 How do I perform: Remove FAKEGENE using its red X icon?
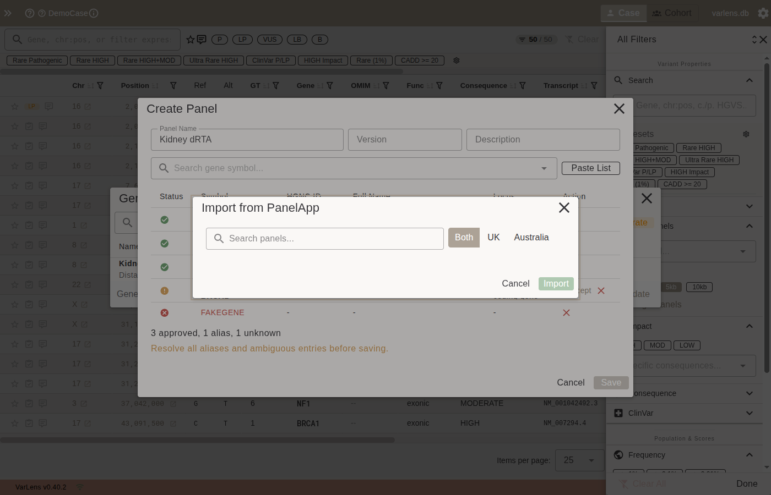tap(566, 312)
